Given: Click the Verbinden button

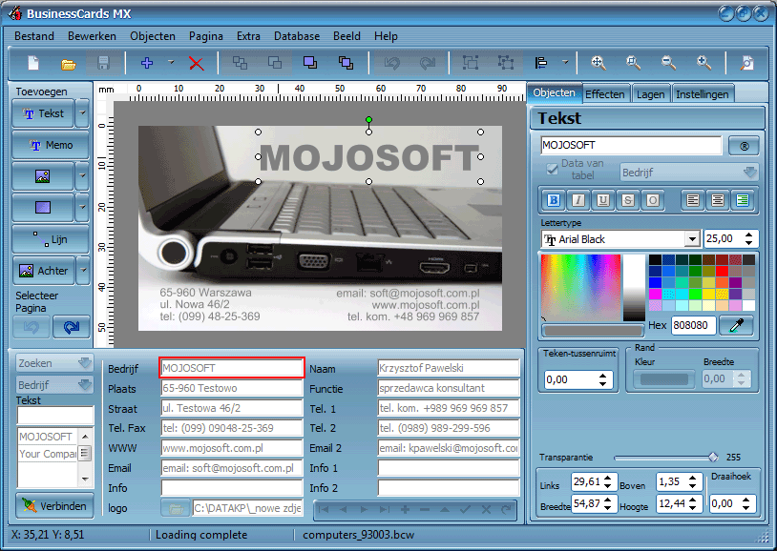Looking at the screenshot, I should coord(54,506).
